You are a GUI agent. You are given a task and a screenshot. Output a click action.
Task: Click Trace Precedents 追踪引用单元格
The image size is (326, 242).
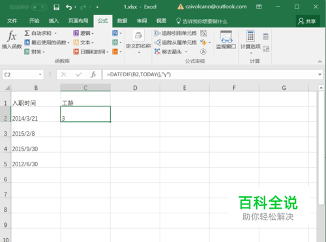[x=175, y=33]
